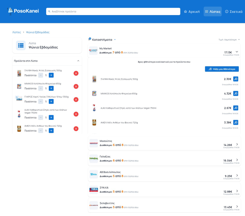Click the Μασούτης store logo
245x216 pixels.
tap(94, 143)
